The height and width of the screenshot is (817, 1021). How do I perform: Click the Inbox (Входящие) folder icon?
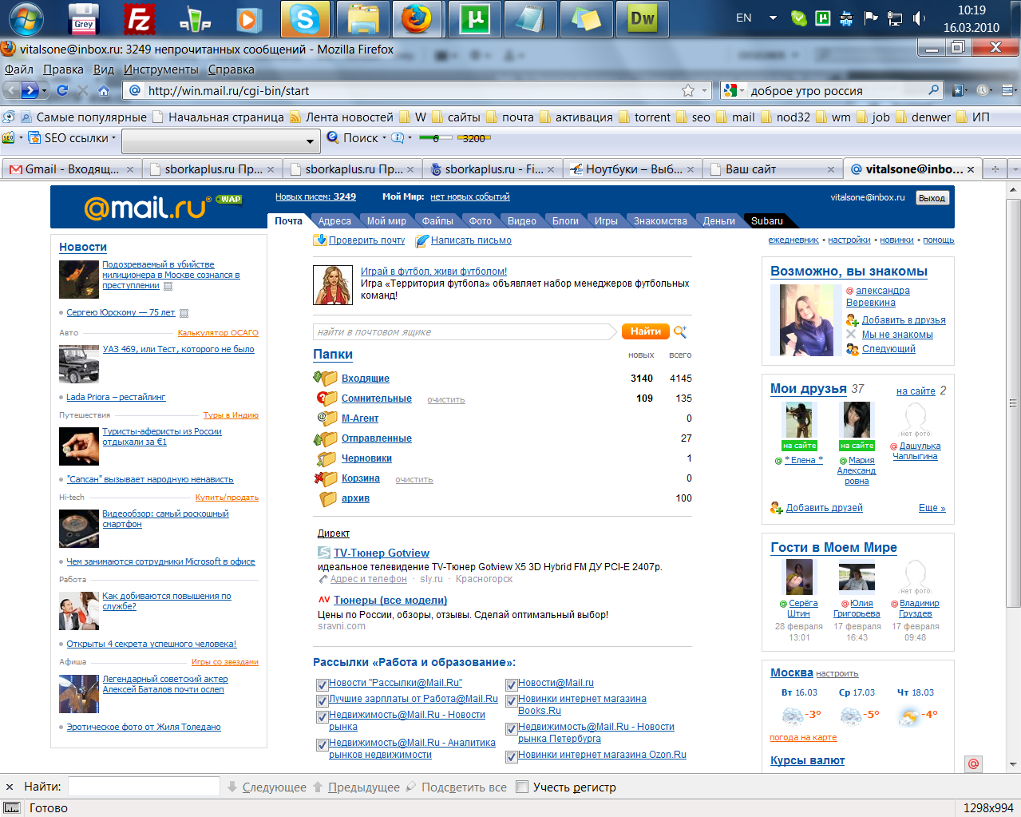pyautogui.click(x=326, y=378)
